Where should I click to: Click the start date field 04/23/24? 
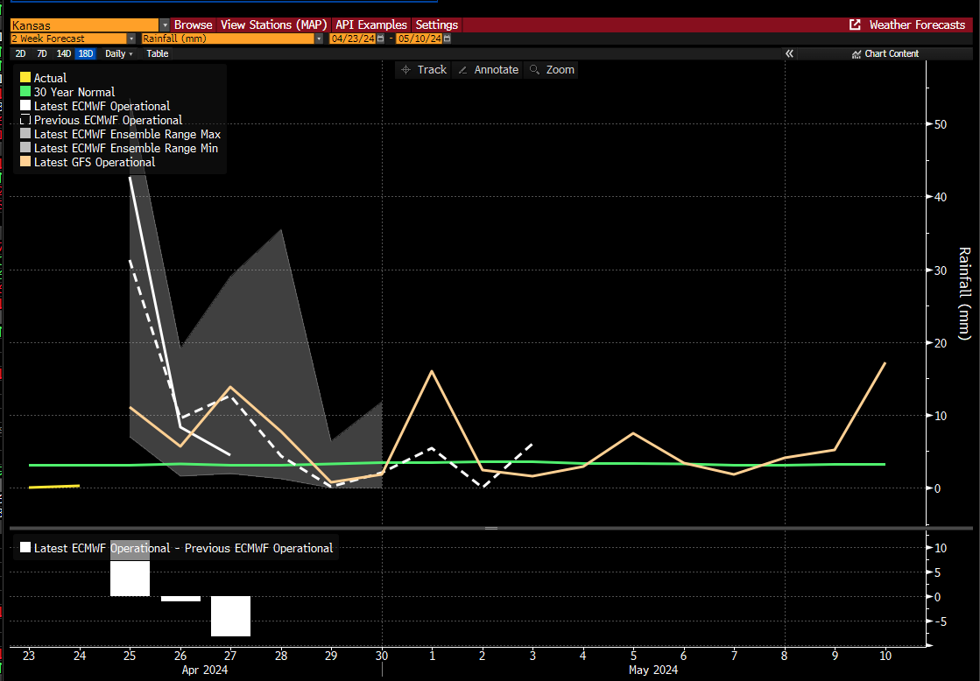coord(353,39)
